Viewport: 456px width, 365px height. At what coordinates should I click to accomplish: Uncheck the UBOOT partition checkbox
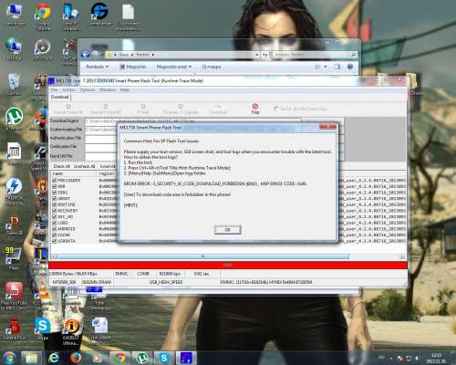click(55, 198)
